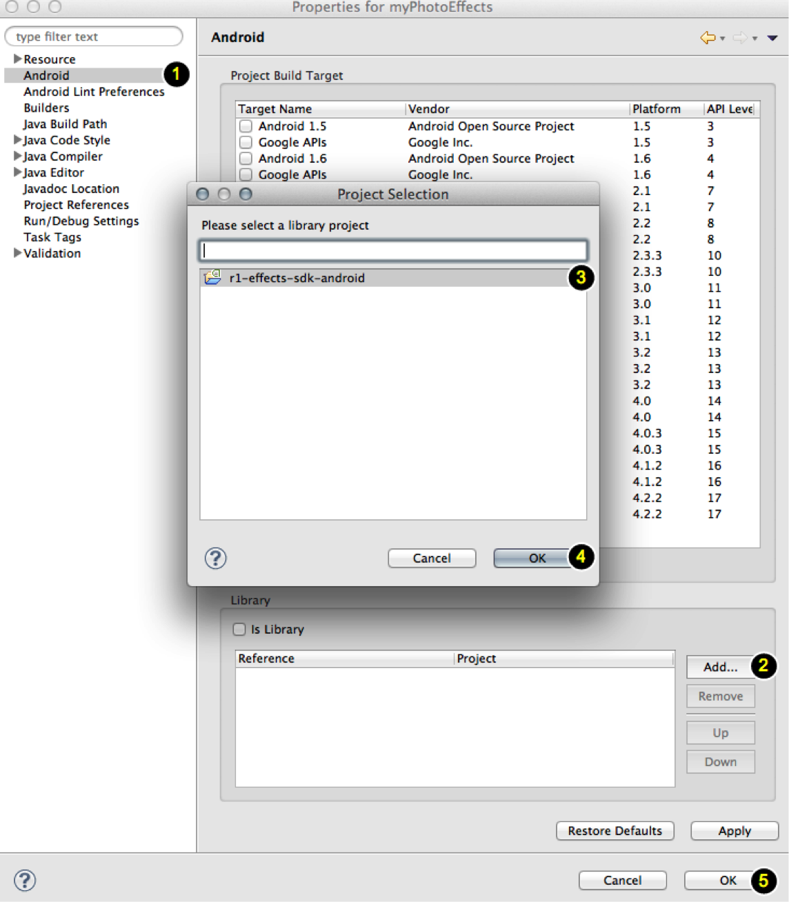Click OK in the Properties window
Screen dimensions: 789x902
click(x=728, y=880)
